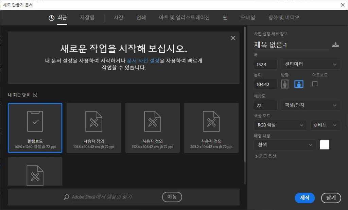Set landscape orientation
Image resolution: width=348 pixels, height=210 pixels.
pos(299,84)
